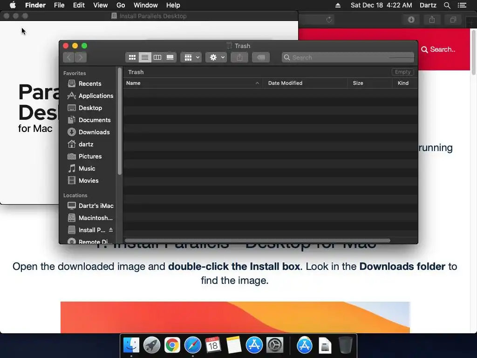Open Finder from the Dock
The image size is (477, 358).
(131, 345)
